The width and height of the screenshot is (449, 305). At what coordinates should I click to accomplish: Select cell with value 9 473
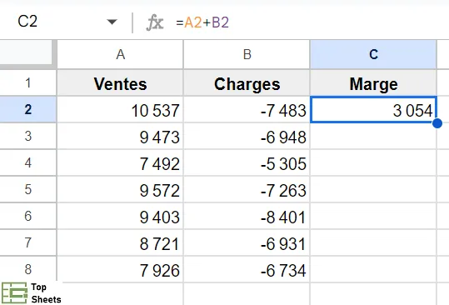[x=120, y=136]
